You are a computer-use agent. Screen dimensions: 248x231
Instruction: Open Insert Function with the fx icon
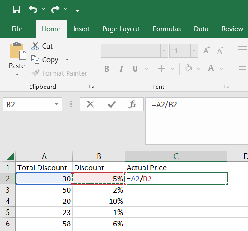pyautogui.click(x=132, y=104)
